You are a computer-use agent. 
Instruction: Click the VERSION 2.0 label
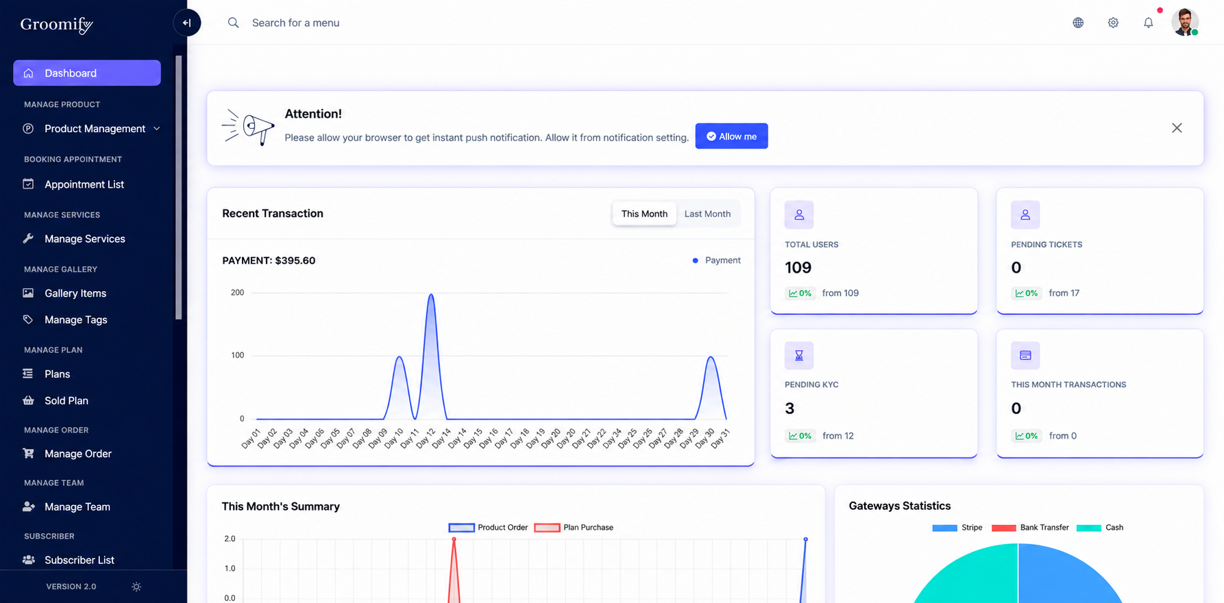point(71,587)
